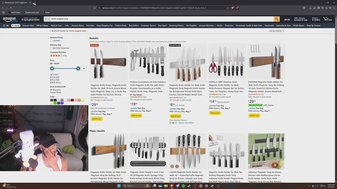The width and height of the screenshot is (337, 189).
Task: Click the Windows Start button
Action: (119, 186)
